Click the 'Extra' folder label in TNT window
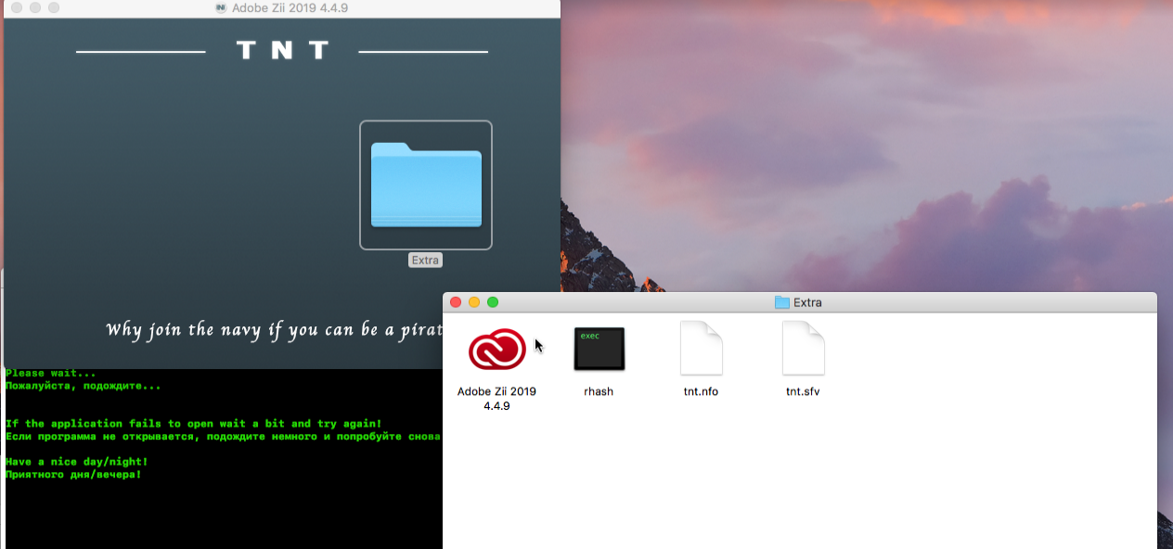Image resolution: width=1173 pixels, height=549 pixels. (425, 260)
